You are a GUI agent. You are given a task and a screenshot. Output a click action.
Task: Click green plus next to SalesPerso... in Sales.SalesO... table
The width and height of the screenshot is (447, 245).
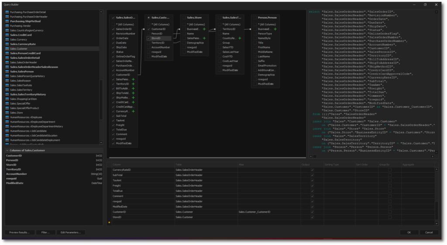tap(133, 79)
